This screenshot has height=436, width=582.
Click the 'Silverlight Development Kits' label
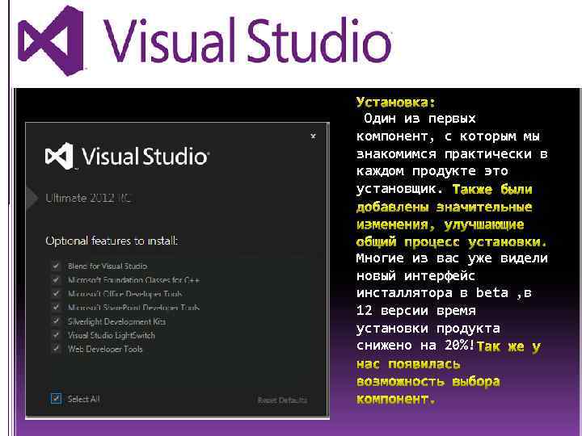[x=116, y=321]
